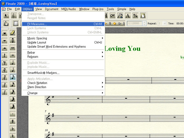Select the eighth note duration tool
The image size is (184, 138).
tap(13, 77)
